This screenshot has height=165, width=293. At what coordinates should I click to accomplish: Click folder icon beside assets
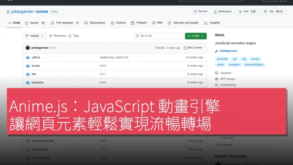(x=28, y=66)
